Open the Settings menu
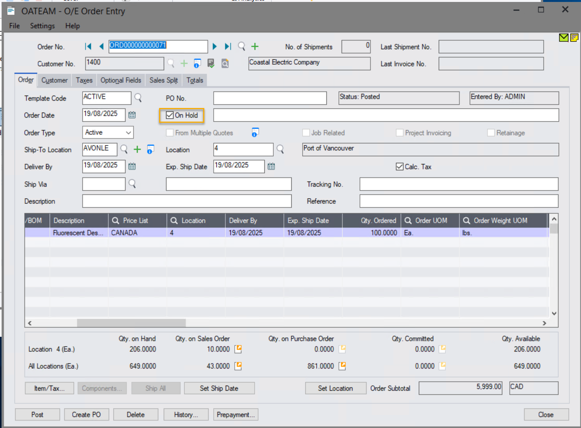This screenshot has height=428, width=581. (x=42, y=26)
